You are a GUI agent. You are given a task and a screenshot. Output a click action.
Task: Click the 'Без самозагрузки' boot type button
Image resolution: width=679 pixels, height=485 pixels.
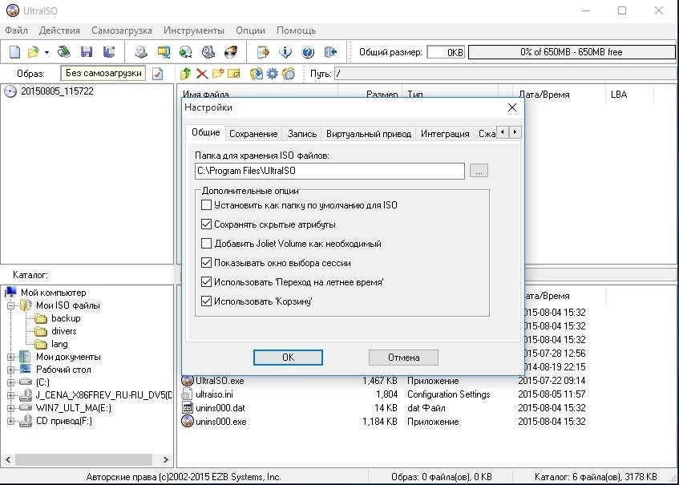[x=103, y=73]
